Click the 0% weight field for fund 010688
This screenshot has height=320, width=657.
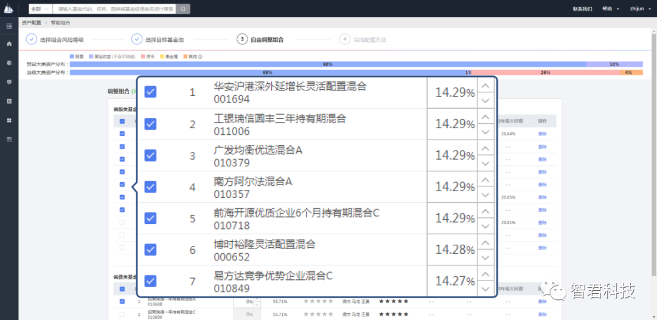coord(243,301)
